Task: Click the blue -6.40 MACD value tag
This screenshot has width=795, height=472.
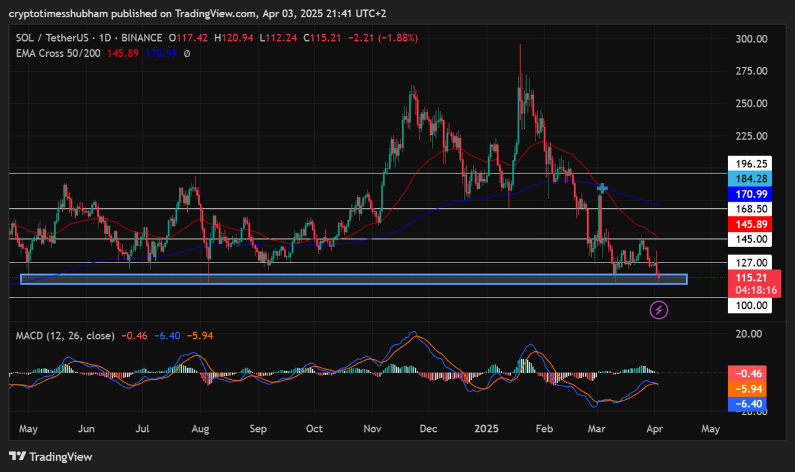Action: click(749, 405)
